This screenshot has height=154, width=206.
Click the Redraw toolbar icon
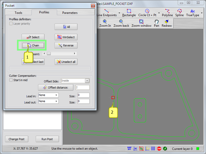pyautogui.click(x=167, y=23)
